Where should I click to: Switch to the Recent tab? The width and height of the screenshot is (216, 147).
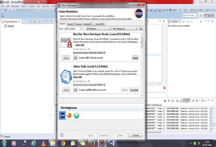[x=70, y=24]
